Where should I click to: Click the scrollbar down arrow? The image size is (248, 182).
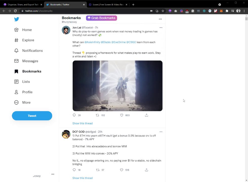(x=246, y=180)
